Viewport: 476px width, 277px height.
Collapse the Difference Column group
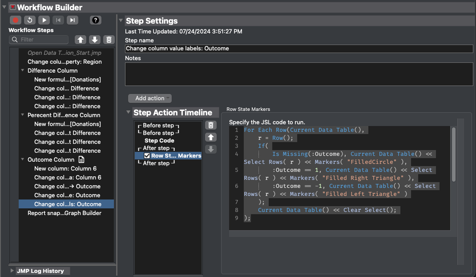pos(22,70)
